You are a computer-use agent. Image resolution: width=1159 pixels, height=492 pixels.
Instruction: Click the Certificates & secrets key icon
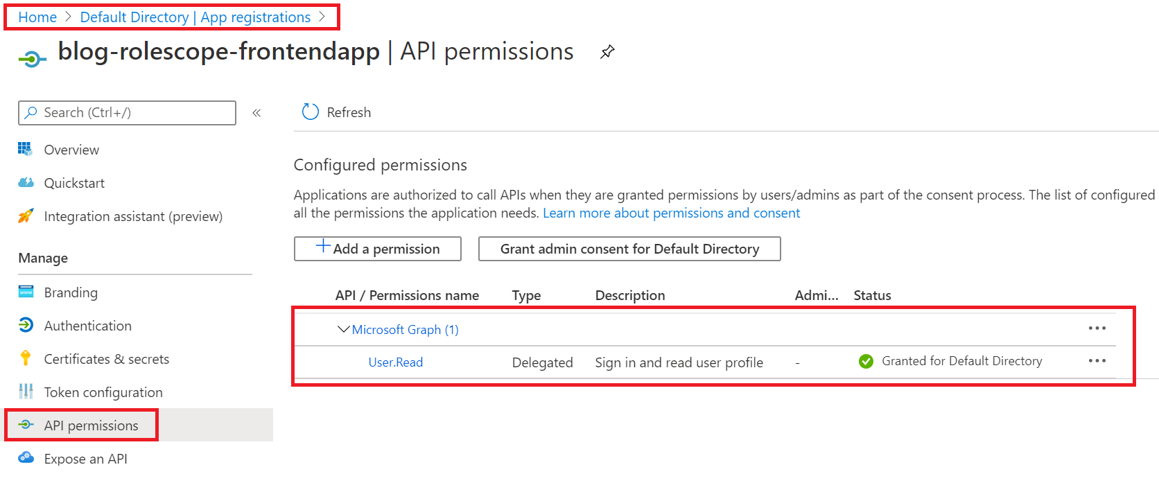click(26, 358)
